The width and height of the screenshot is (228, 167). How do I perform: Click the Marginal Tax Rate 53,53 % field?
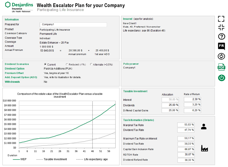click(x=186, y=125)
